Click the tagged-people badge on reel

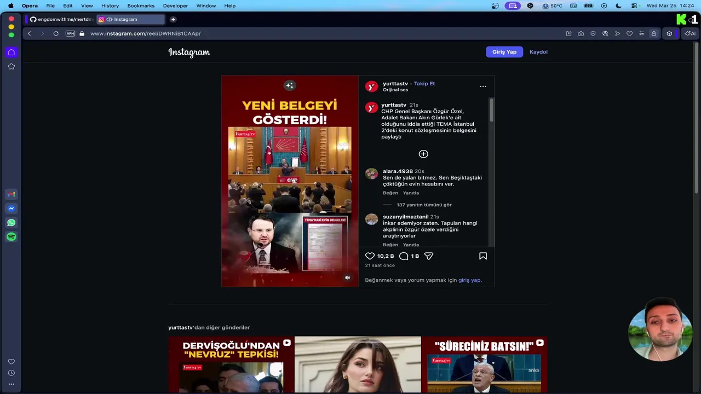290,85
